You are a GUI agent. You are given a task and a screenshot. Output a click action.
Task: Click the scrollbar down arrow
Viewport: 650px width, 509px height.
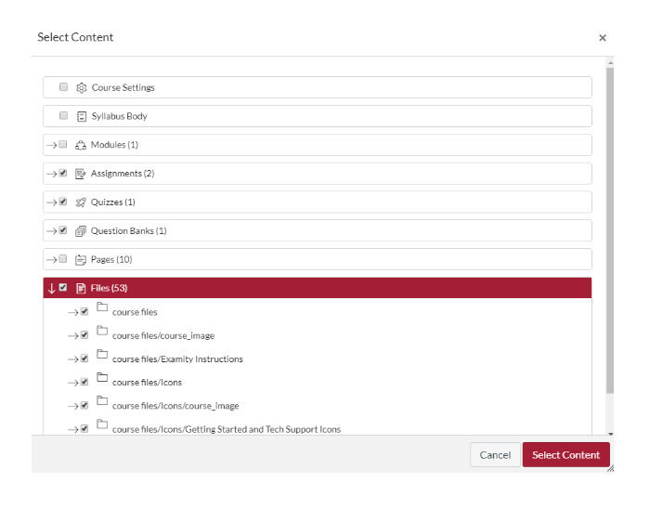coord(610,434)
